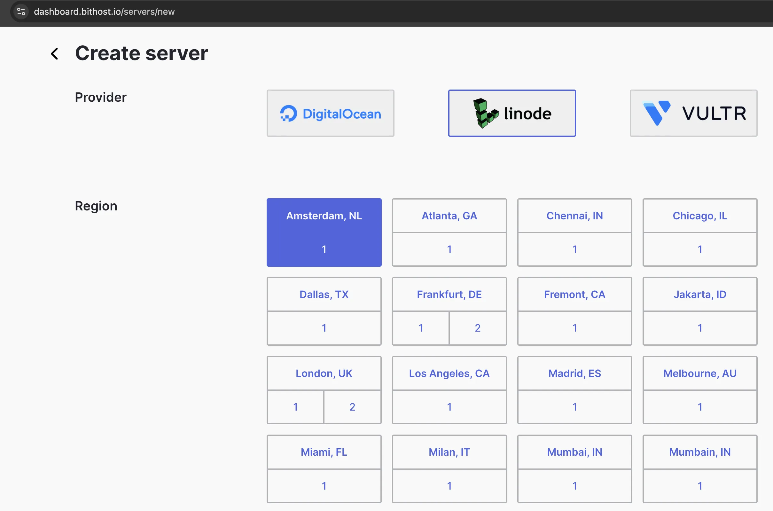Select the Linode provider

coord(512,113)
